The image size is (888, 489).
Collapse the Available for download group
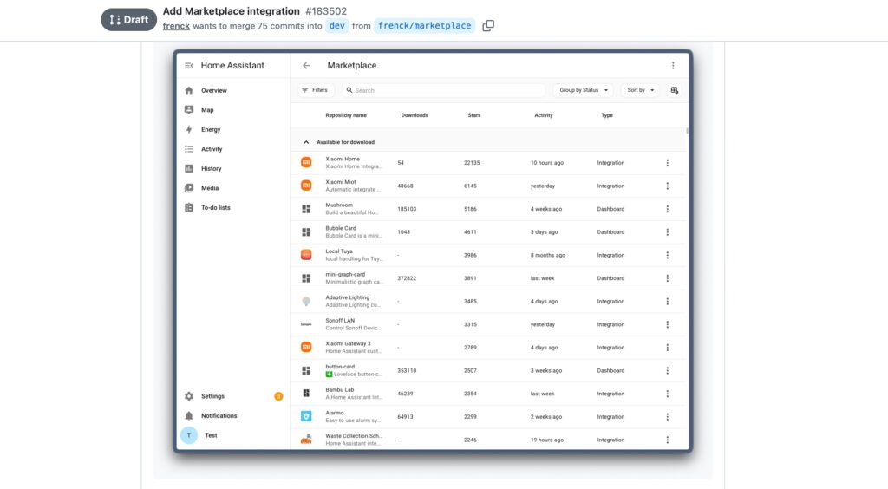point(306,142)
